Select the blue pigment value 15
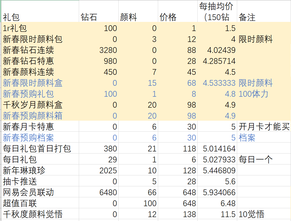This screenshot has height=221, width=291. tap(152, 83)
